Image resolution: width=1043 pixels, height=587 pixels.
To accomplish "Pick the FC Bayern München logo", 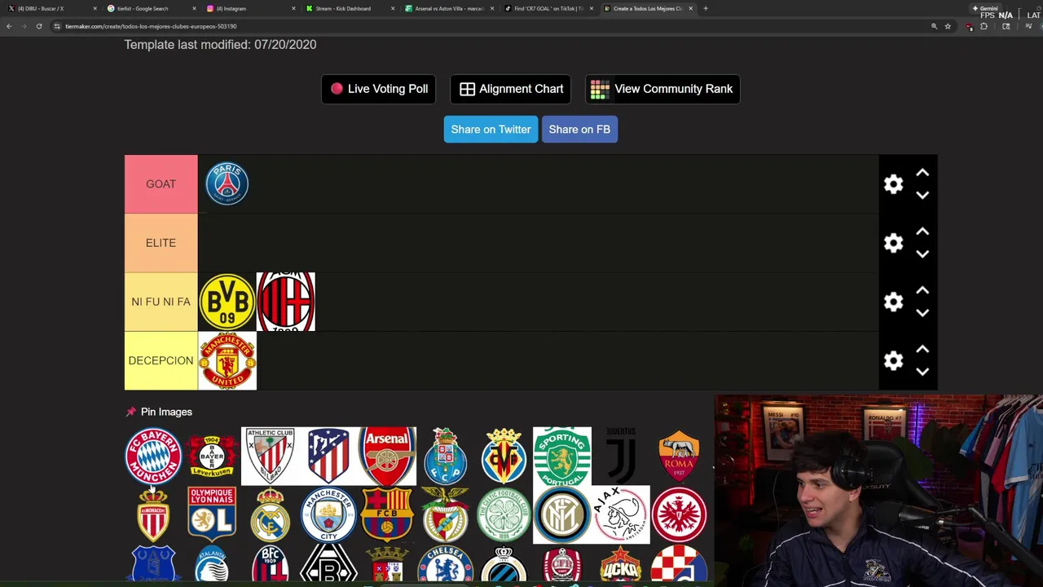I will pos(152,456).
